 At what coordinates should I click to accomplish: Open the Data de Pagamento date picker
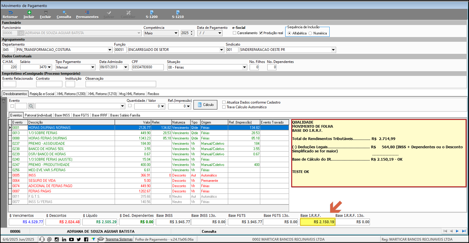(x=220, y=33)
